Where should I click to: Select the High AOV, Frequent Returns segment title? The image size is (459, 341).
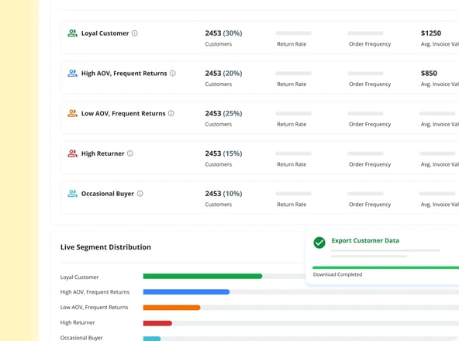124,74
